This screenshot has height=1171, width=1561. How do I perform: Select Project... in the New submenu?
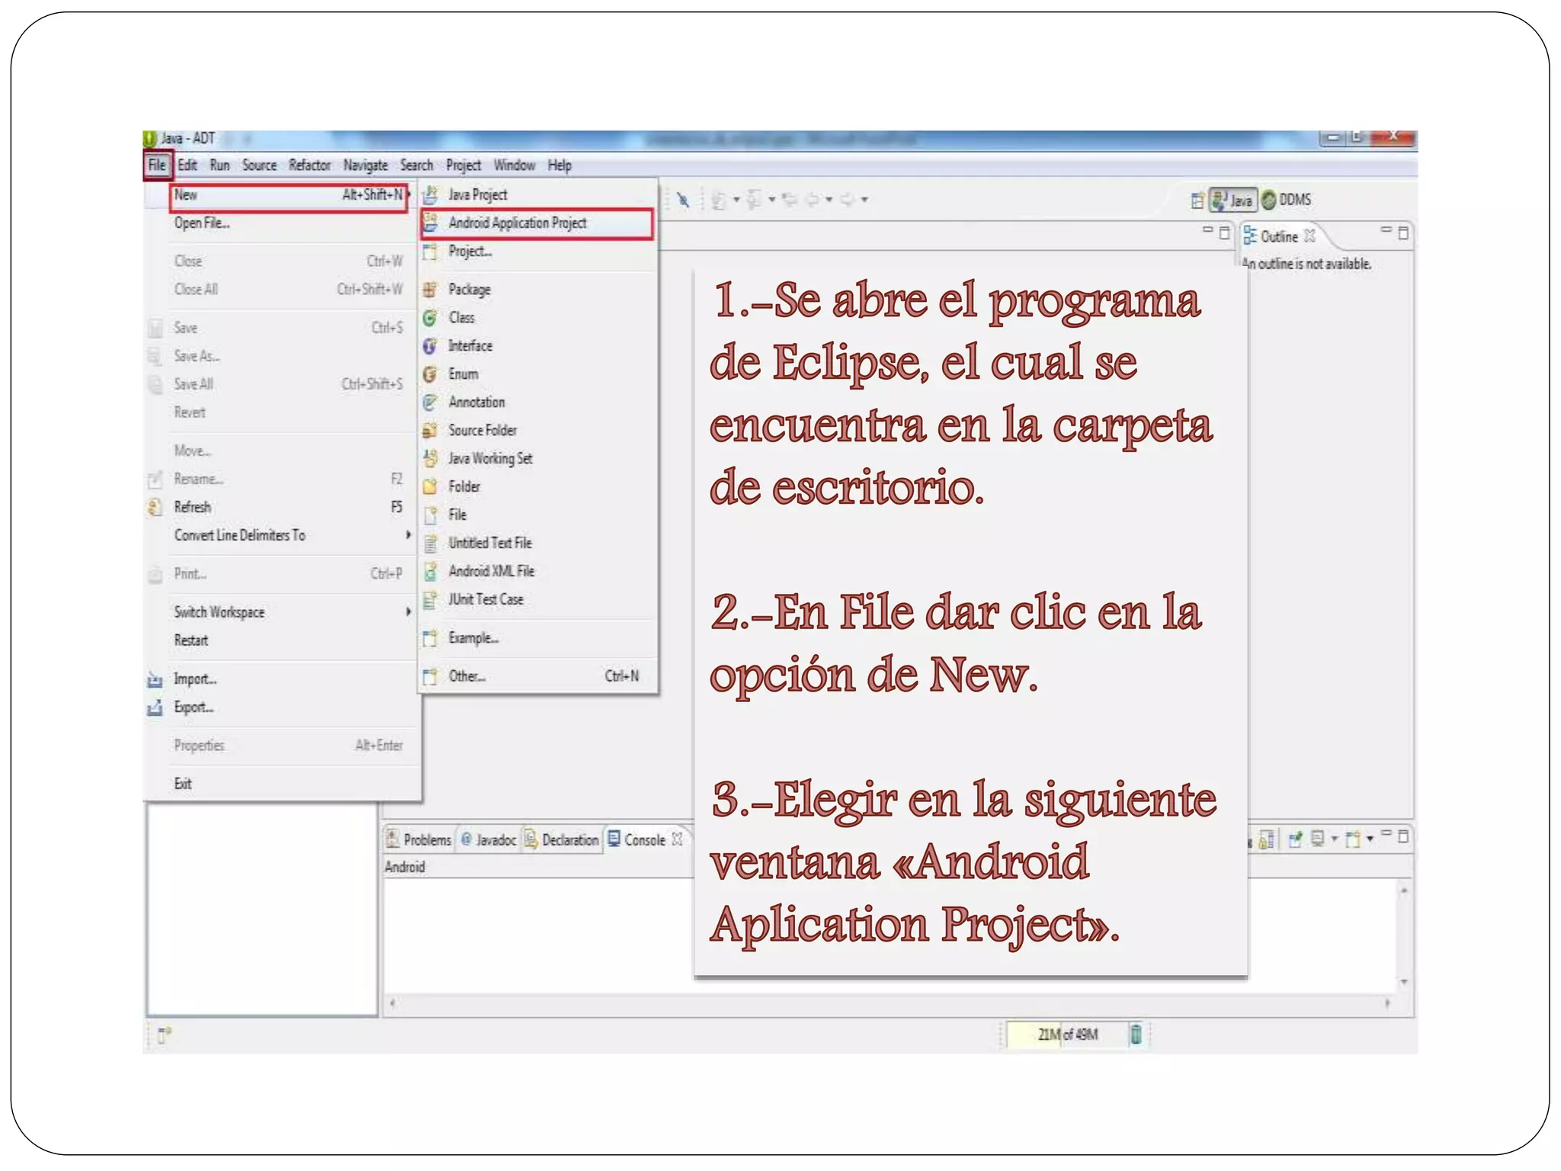coord(538,252)
